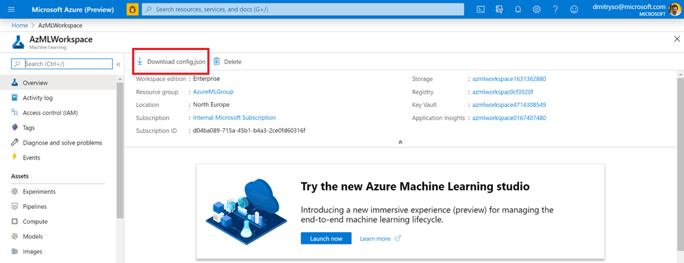Viewport: 684px width, 263px height.
Task: Click the Delete trash icon
Action: [x=216, y=62]
